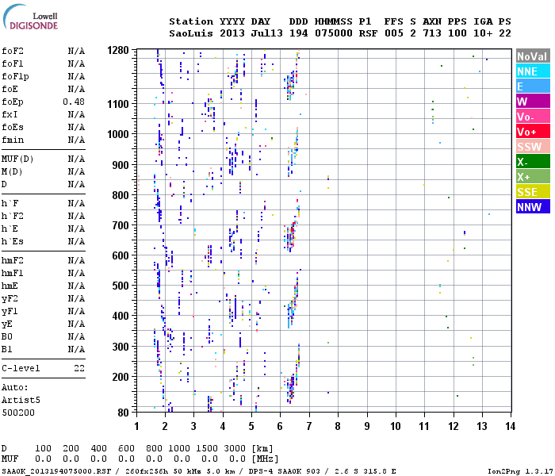Click the C-level value 22
This screenshot has height=476, width=555.
[79, 368]
